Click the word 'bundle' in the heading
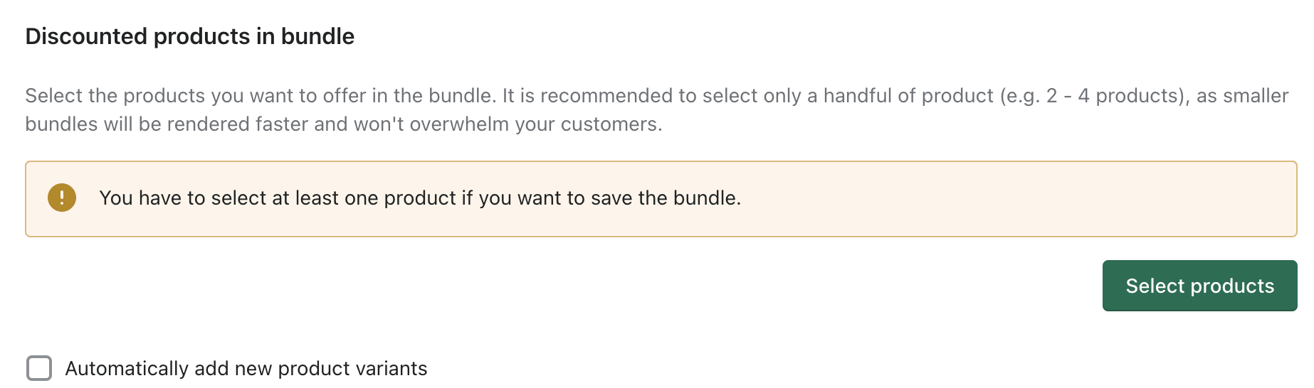 pyautogui.click(x=317, y=36)
